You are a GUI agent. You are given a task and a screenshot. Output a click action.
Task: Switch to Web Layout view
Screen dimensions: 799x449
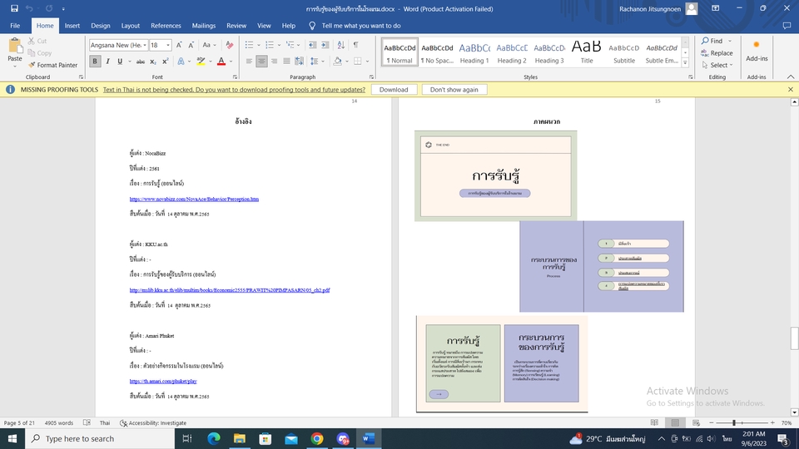tap(696, 422)
